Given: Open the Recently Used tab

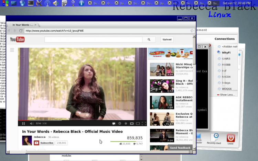Looking at the screenshot, I should 214,139.
